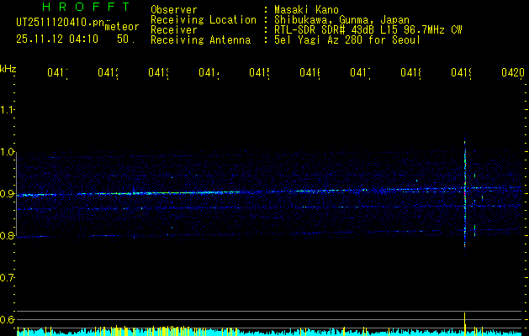This screenshot has height=336, width=529.
Task: Click the 0.9 frequency axis label
Action: [x=8, y=194]
